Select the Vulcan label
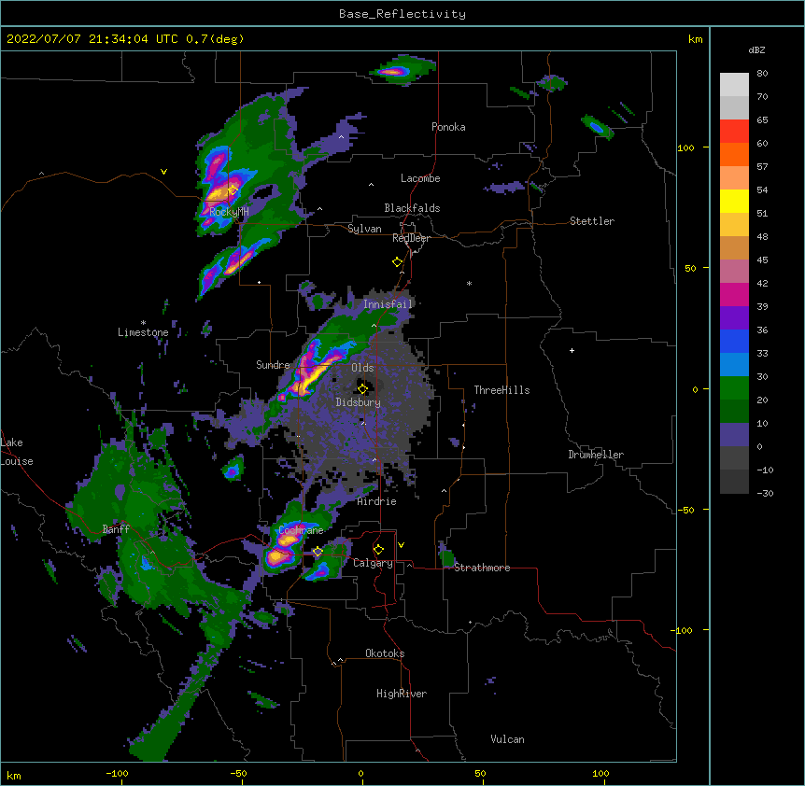The width and height of the screenshot is (805, 786). click(508, 739)
